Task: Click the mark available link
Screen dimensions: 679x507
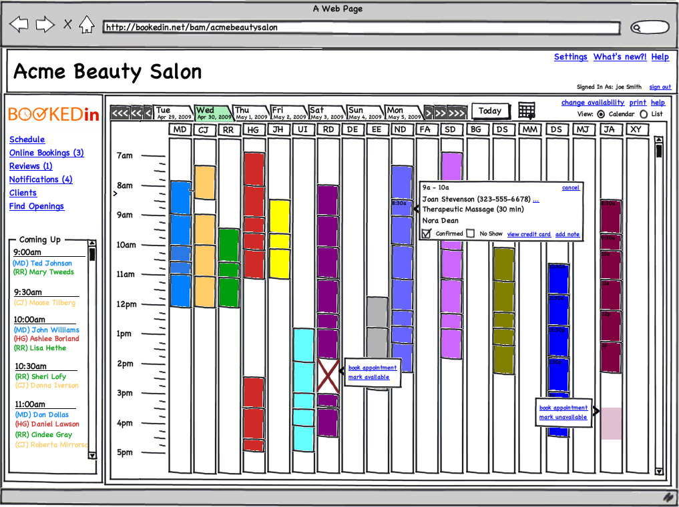Action: 369,377
